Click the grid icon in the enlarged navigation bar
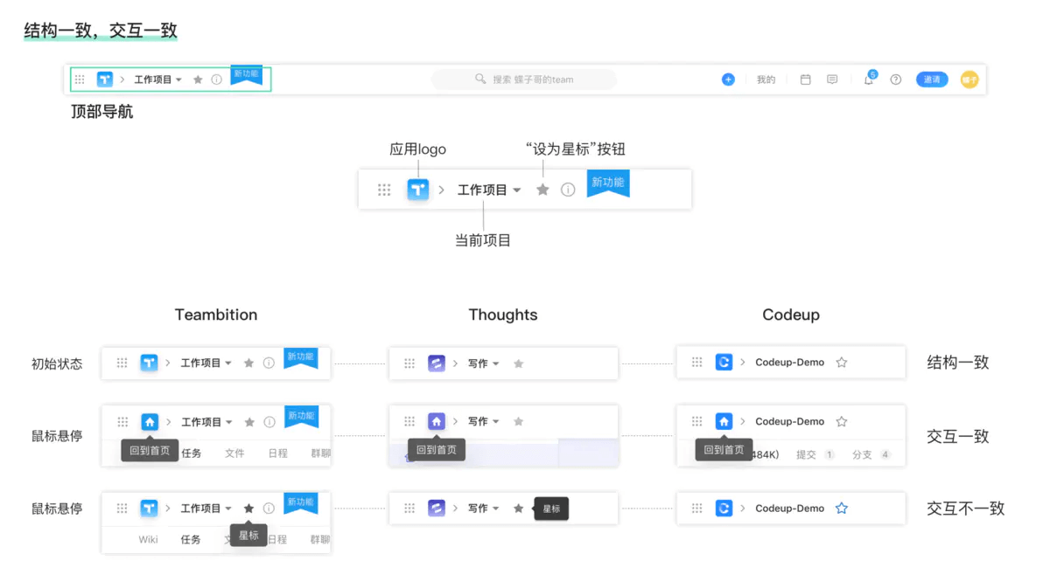 click(x=384, y=190)
